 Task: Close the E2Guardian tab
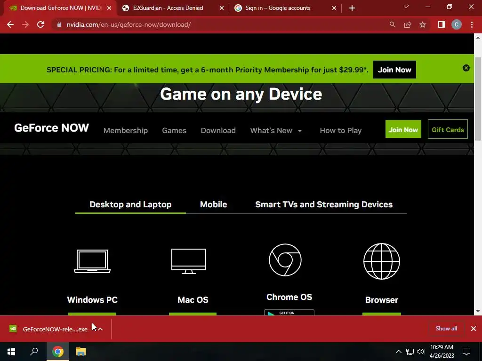coord(222,8)
